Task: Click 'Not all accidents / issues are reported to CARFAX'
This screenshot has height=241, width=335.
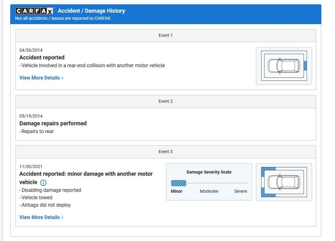Action: [x=62, y=18]
